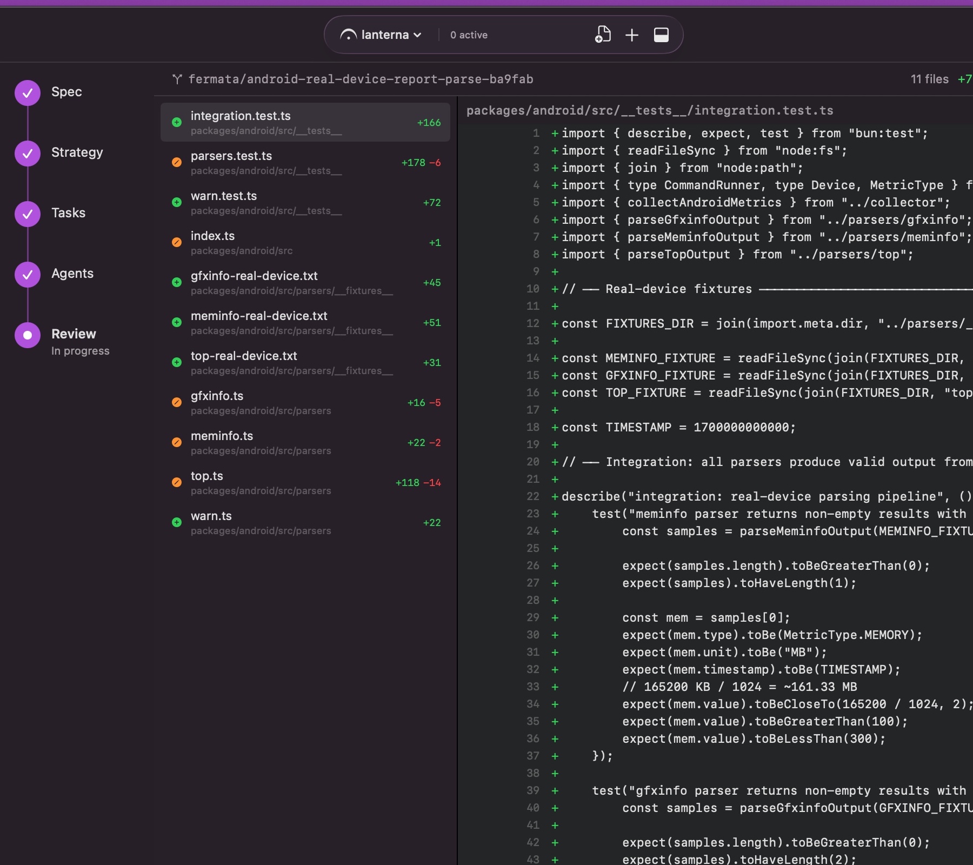Screen dimensions: 973x865
Task: Click the +16 −5 change count
Action: 424,403
